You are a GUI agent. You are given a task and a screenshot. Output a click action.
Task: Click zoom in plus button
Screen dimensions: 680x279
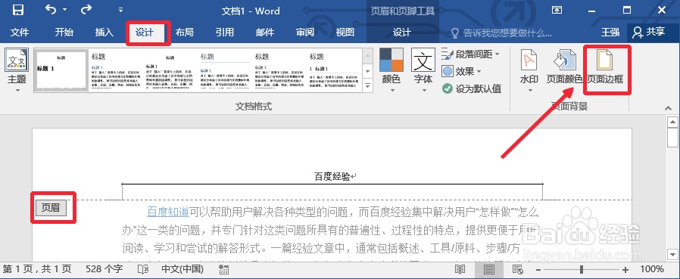coord(625,269)
